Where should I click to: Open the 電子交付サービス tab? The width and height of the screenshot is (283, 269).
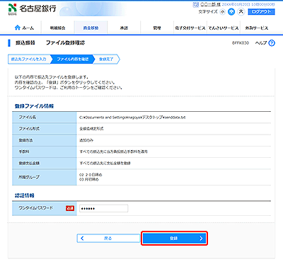(x=190, y=28)
